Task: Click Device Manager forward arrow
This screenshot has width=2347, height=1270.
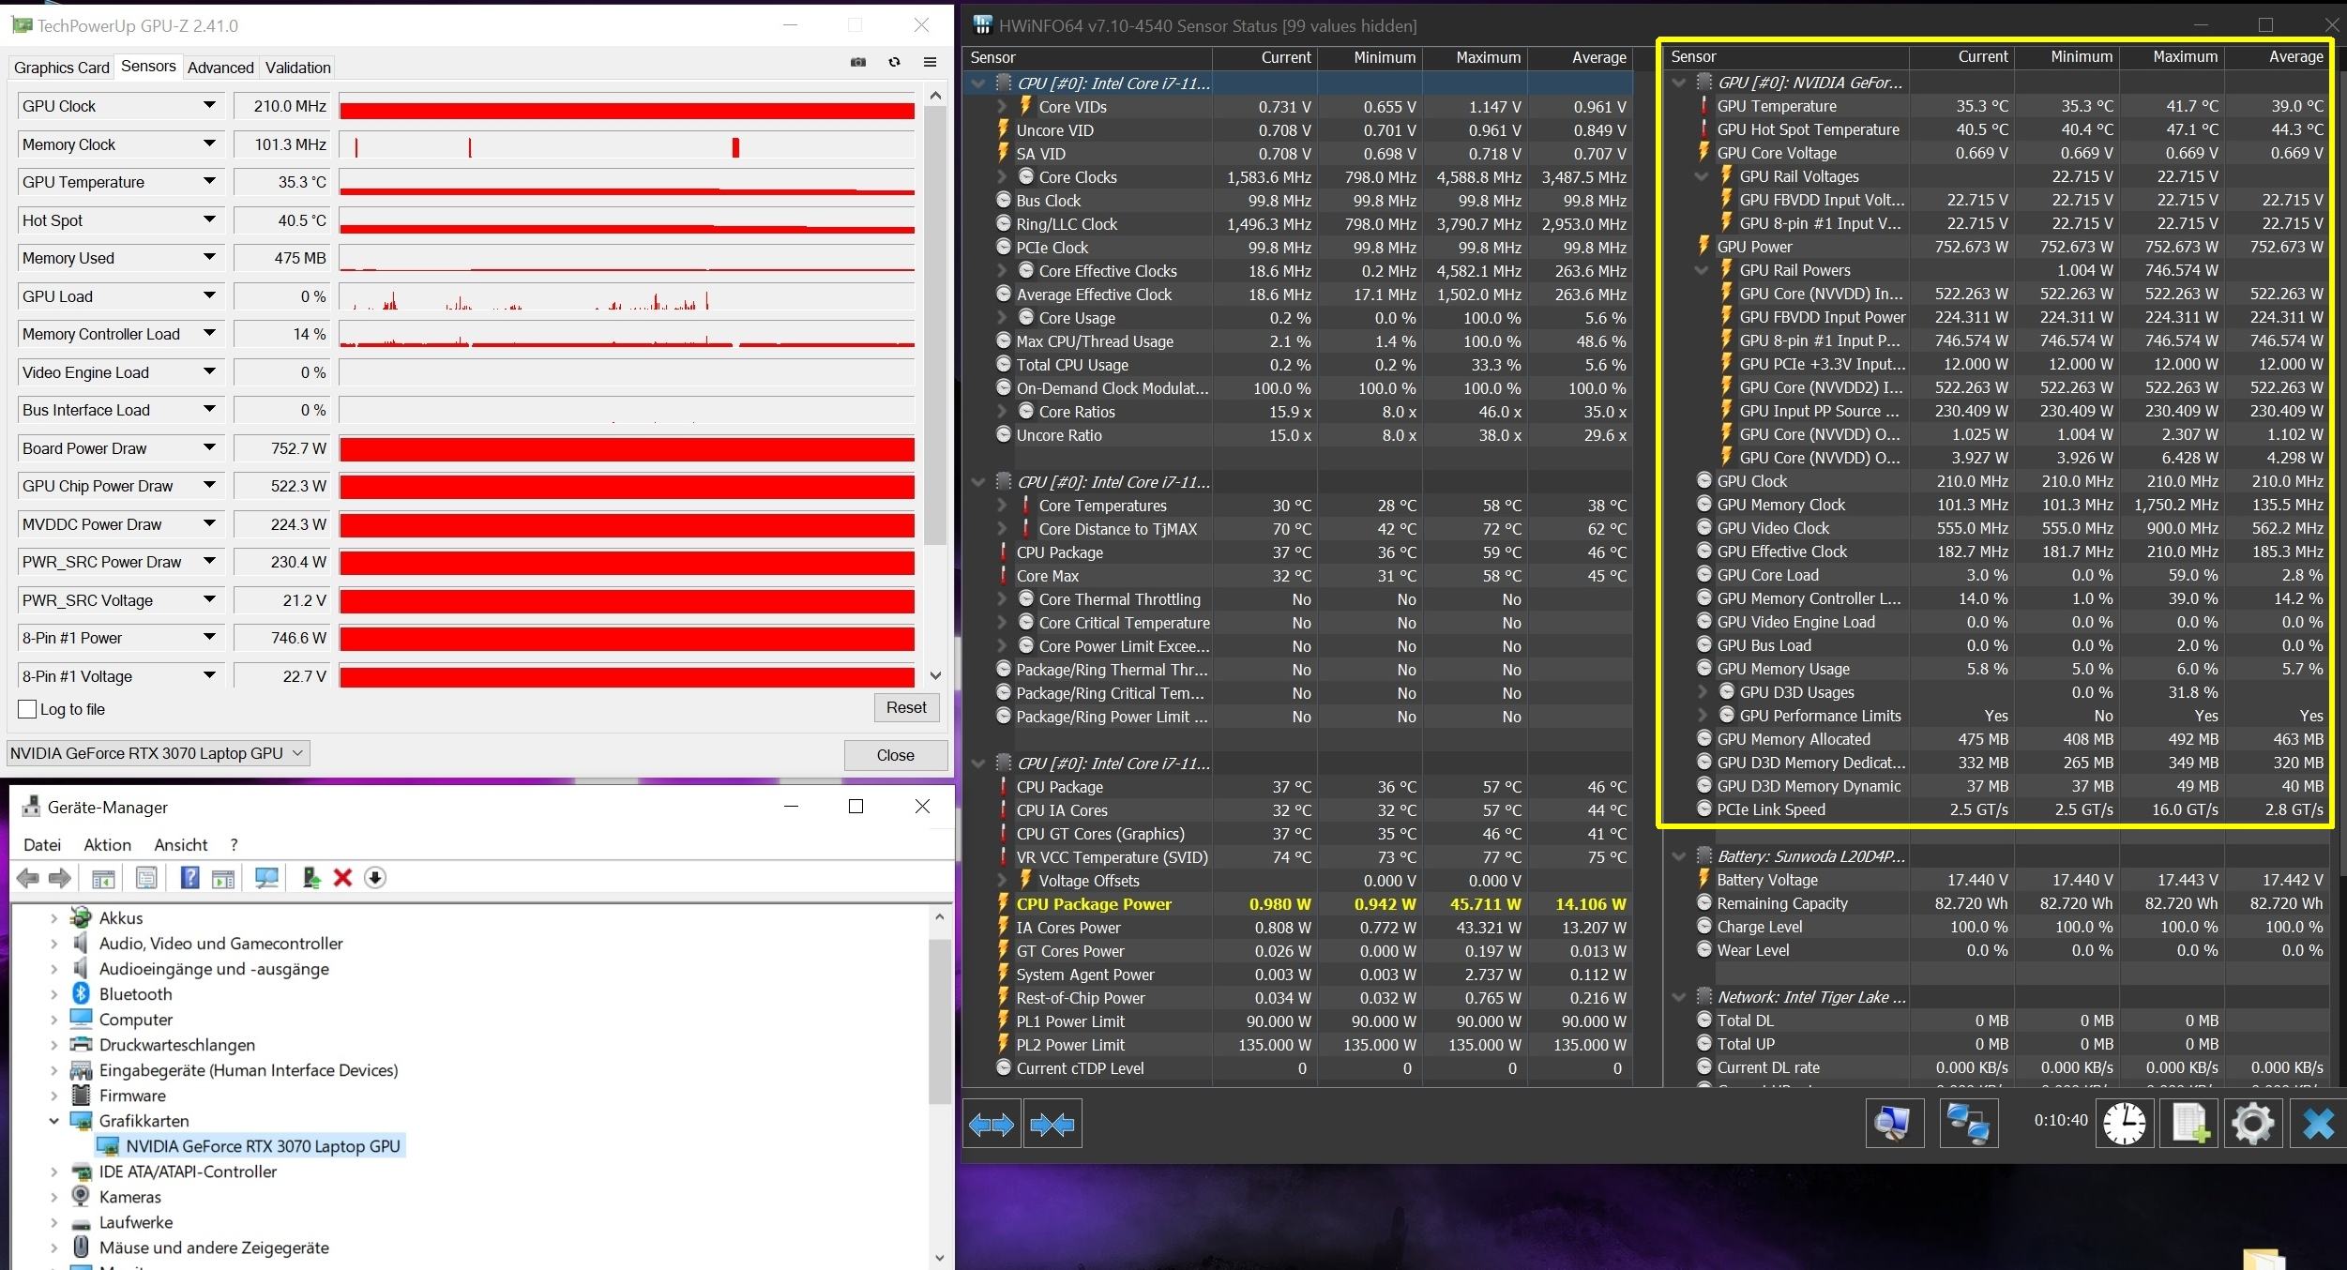Action: (60, 878)
